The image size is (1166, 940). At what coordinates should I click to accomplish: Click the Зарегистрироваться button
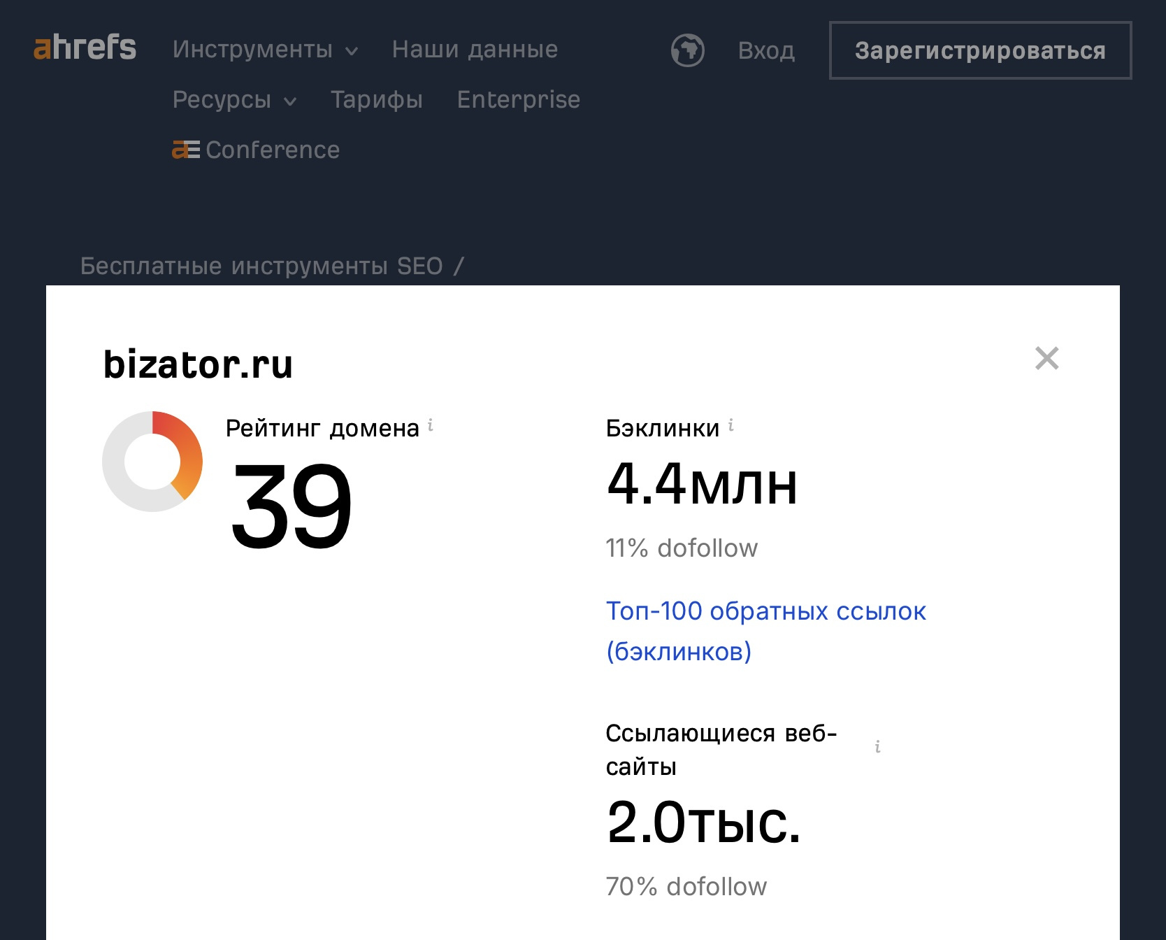[980, 50]
